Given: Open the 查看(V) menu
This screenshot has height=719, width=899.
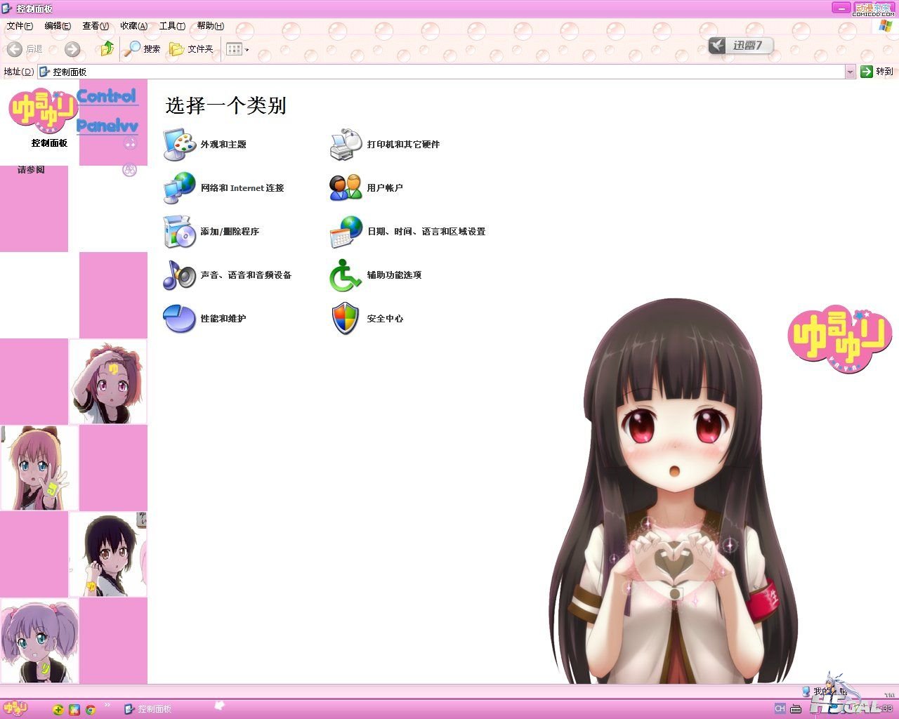Looking at the screenshot, I should click(96, 26).
